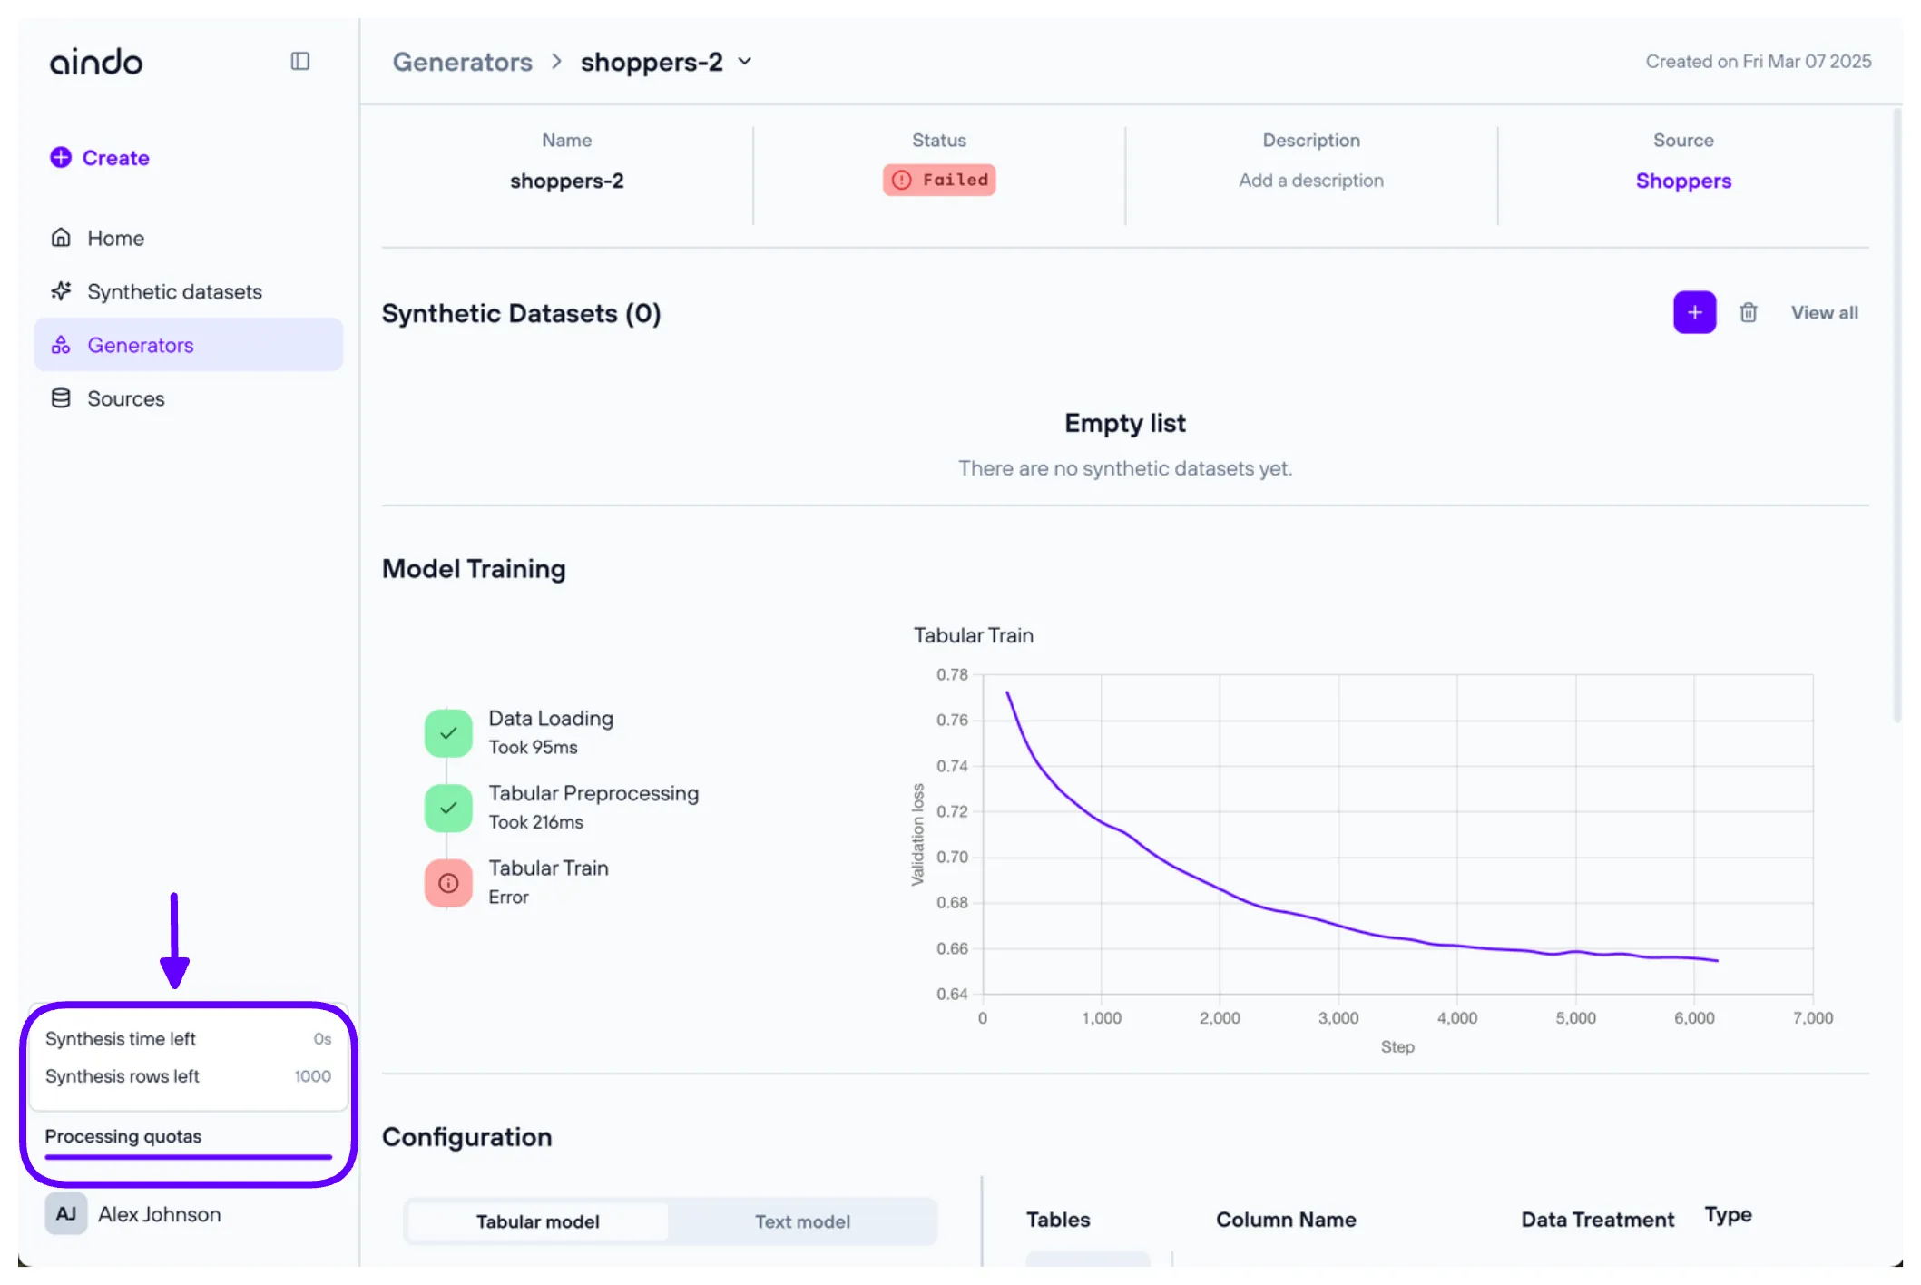
Task: Collapse the sidebar panel icon
Action: pos(299,61)
